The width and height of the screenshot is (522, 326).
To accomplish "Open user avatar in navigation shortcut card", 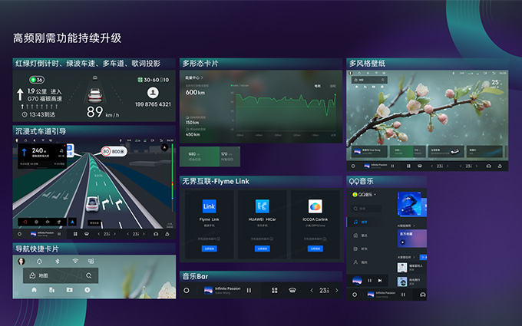I will tap(21, 262).
